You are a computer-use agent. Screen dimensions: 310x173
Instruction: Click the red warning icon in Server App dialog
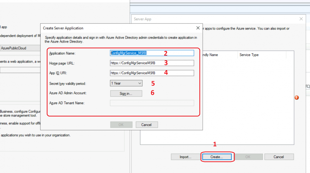[x=297, y=98]
